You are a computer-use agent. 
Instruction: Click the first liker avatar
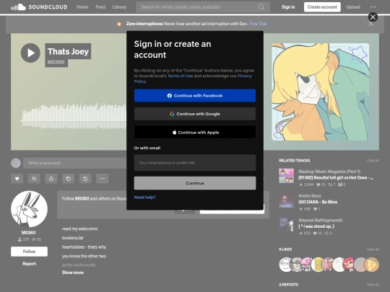[x=285, y=265]
